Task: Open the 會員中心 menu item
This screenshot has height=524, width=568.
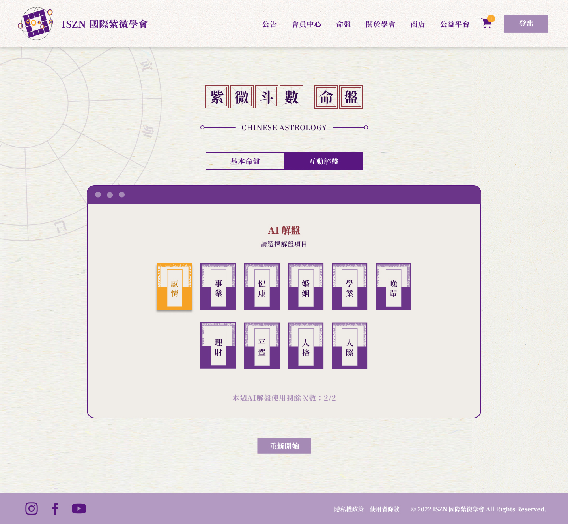Action: click(x=306, y=24)
